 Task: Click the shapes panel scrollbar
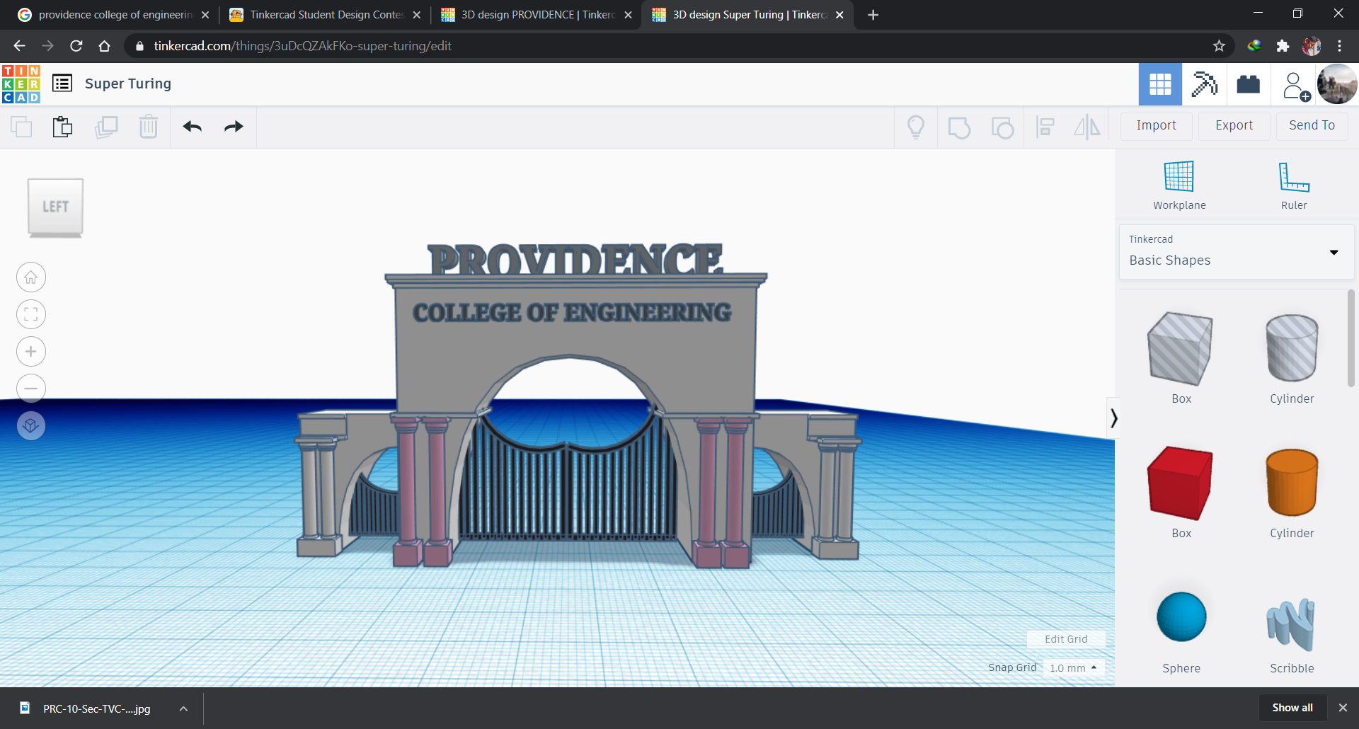coord(1351,338)
